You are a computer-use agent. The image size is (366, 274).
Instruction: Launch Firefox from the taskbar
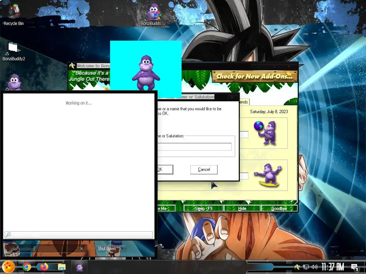(44, 267)
